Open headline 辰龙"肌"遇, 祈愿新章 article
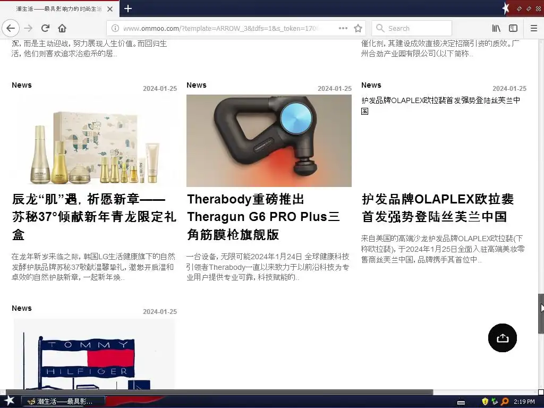Viewport: 544px width, 408px height. (x=94, y=217)
